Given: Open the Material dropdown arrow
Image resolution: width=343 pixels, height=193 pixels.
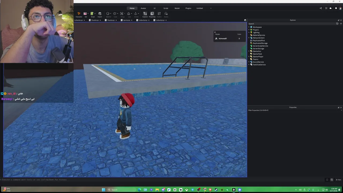Looking at the screenshot, I should [x=111, y=14].
